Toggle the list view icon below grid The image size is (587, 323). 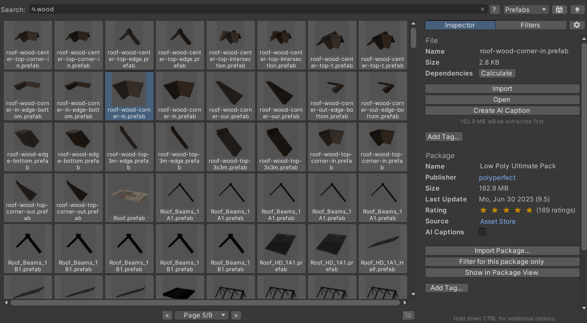pyautogui.click(x=408, y=315)
